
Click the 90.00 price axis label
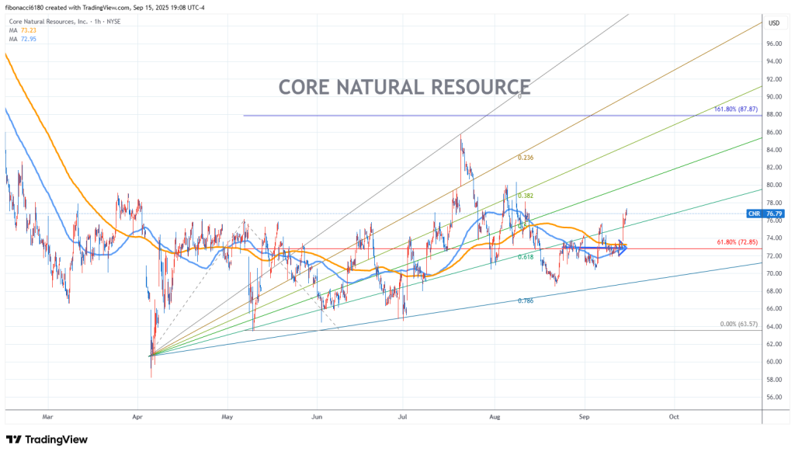coord(774,97)
